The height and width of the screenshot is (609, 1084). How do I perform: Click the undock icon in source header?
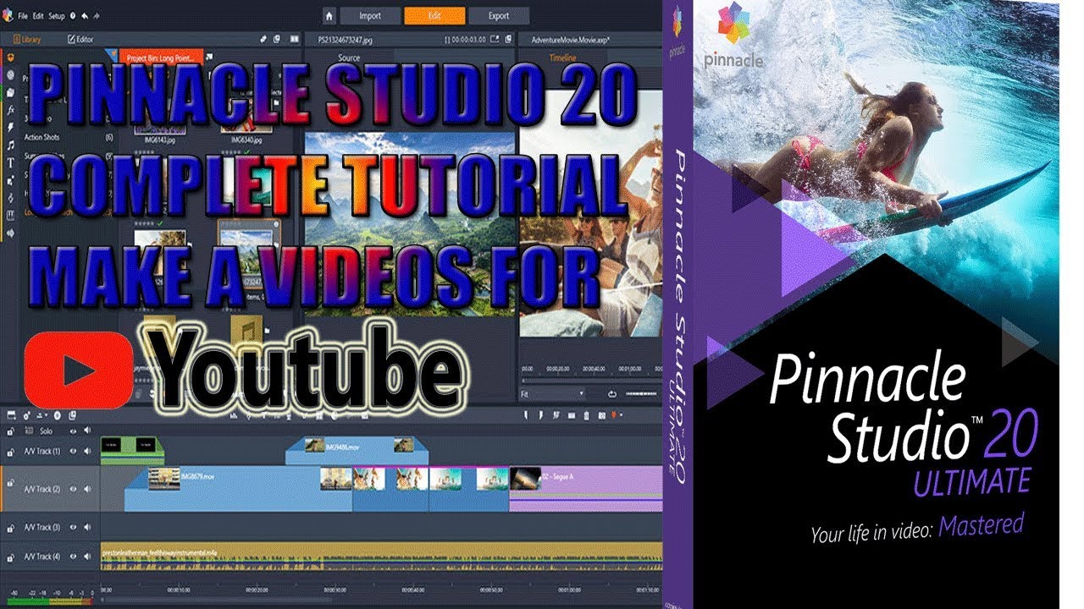508,39
